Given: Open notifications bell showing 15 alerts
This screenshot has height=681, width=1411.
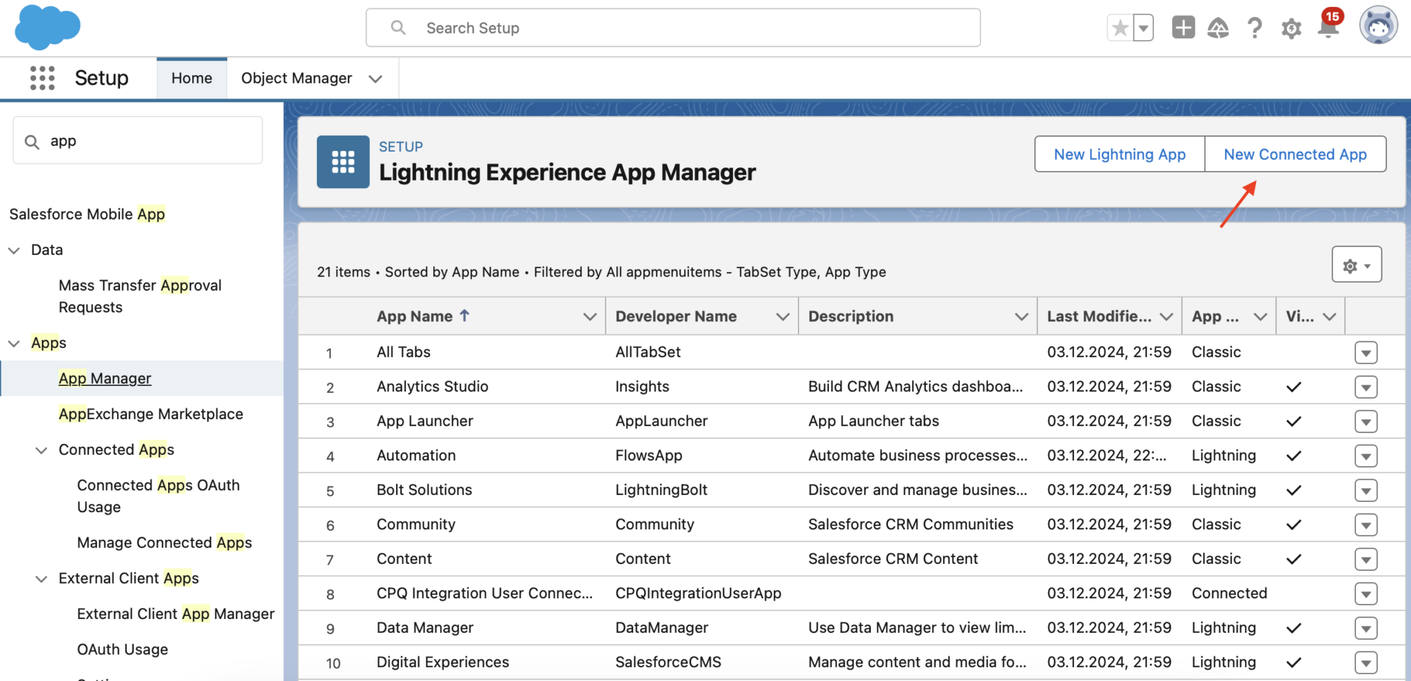Looking at the screenshot, I should click(x=1326, y=28).
